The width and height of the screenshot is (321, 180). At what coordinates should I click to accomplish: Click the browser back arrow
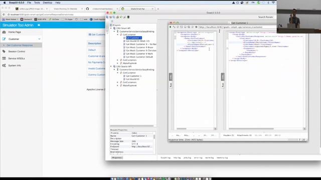[x=4, y=14]
